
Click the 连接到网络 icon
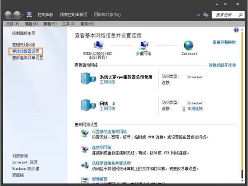(x=85, y=149)
